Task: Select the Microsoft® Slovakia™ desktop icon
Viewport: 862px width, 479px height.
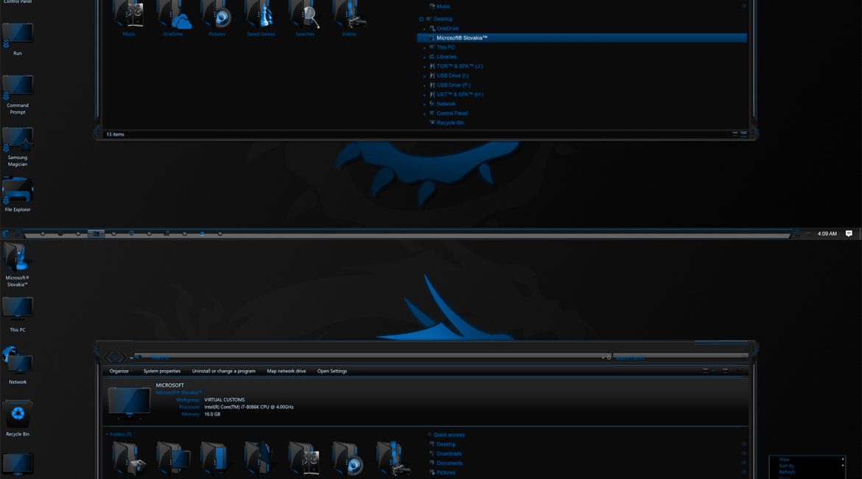Action: [18, 265]
